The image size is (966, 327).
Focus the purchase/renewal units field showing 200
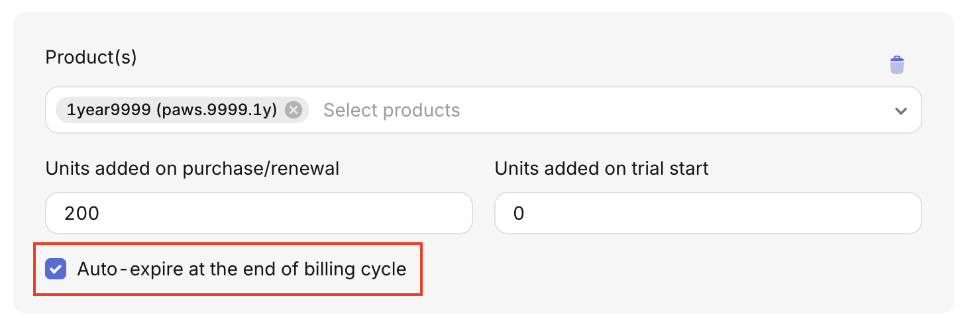[258, 213]
